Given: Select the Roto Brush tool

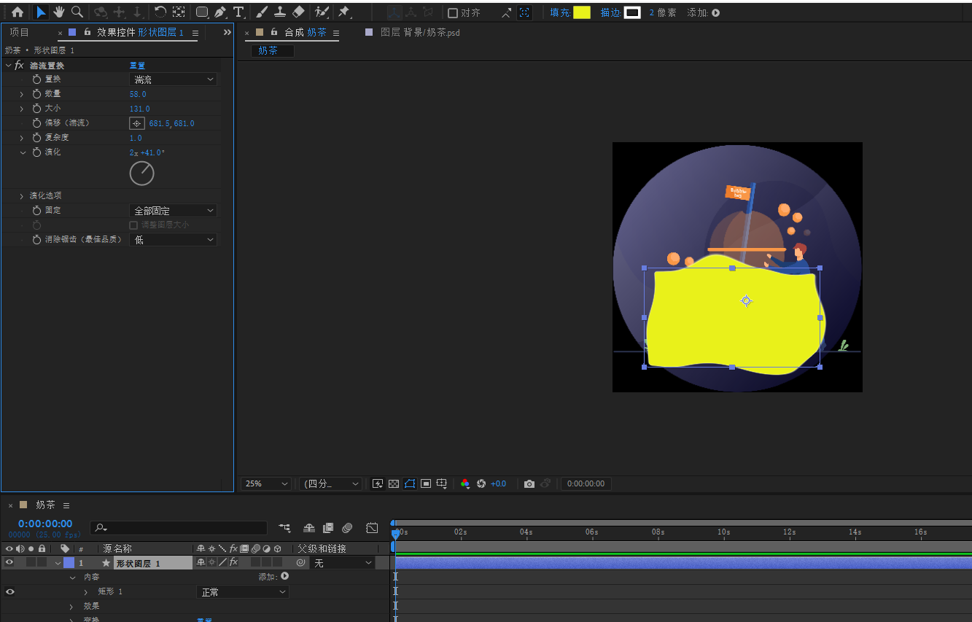Looking at the screenshot, I should tap(321, 12).
